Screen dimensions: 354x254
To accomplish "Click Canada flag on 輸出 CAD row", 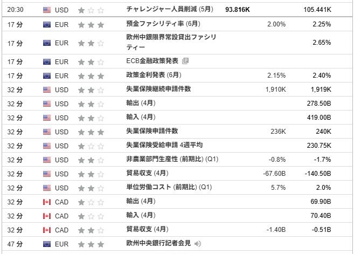I will pyautogui.click(x=47, y=202).
